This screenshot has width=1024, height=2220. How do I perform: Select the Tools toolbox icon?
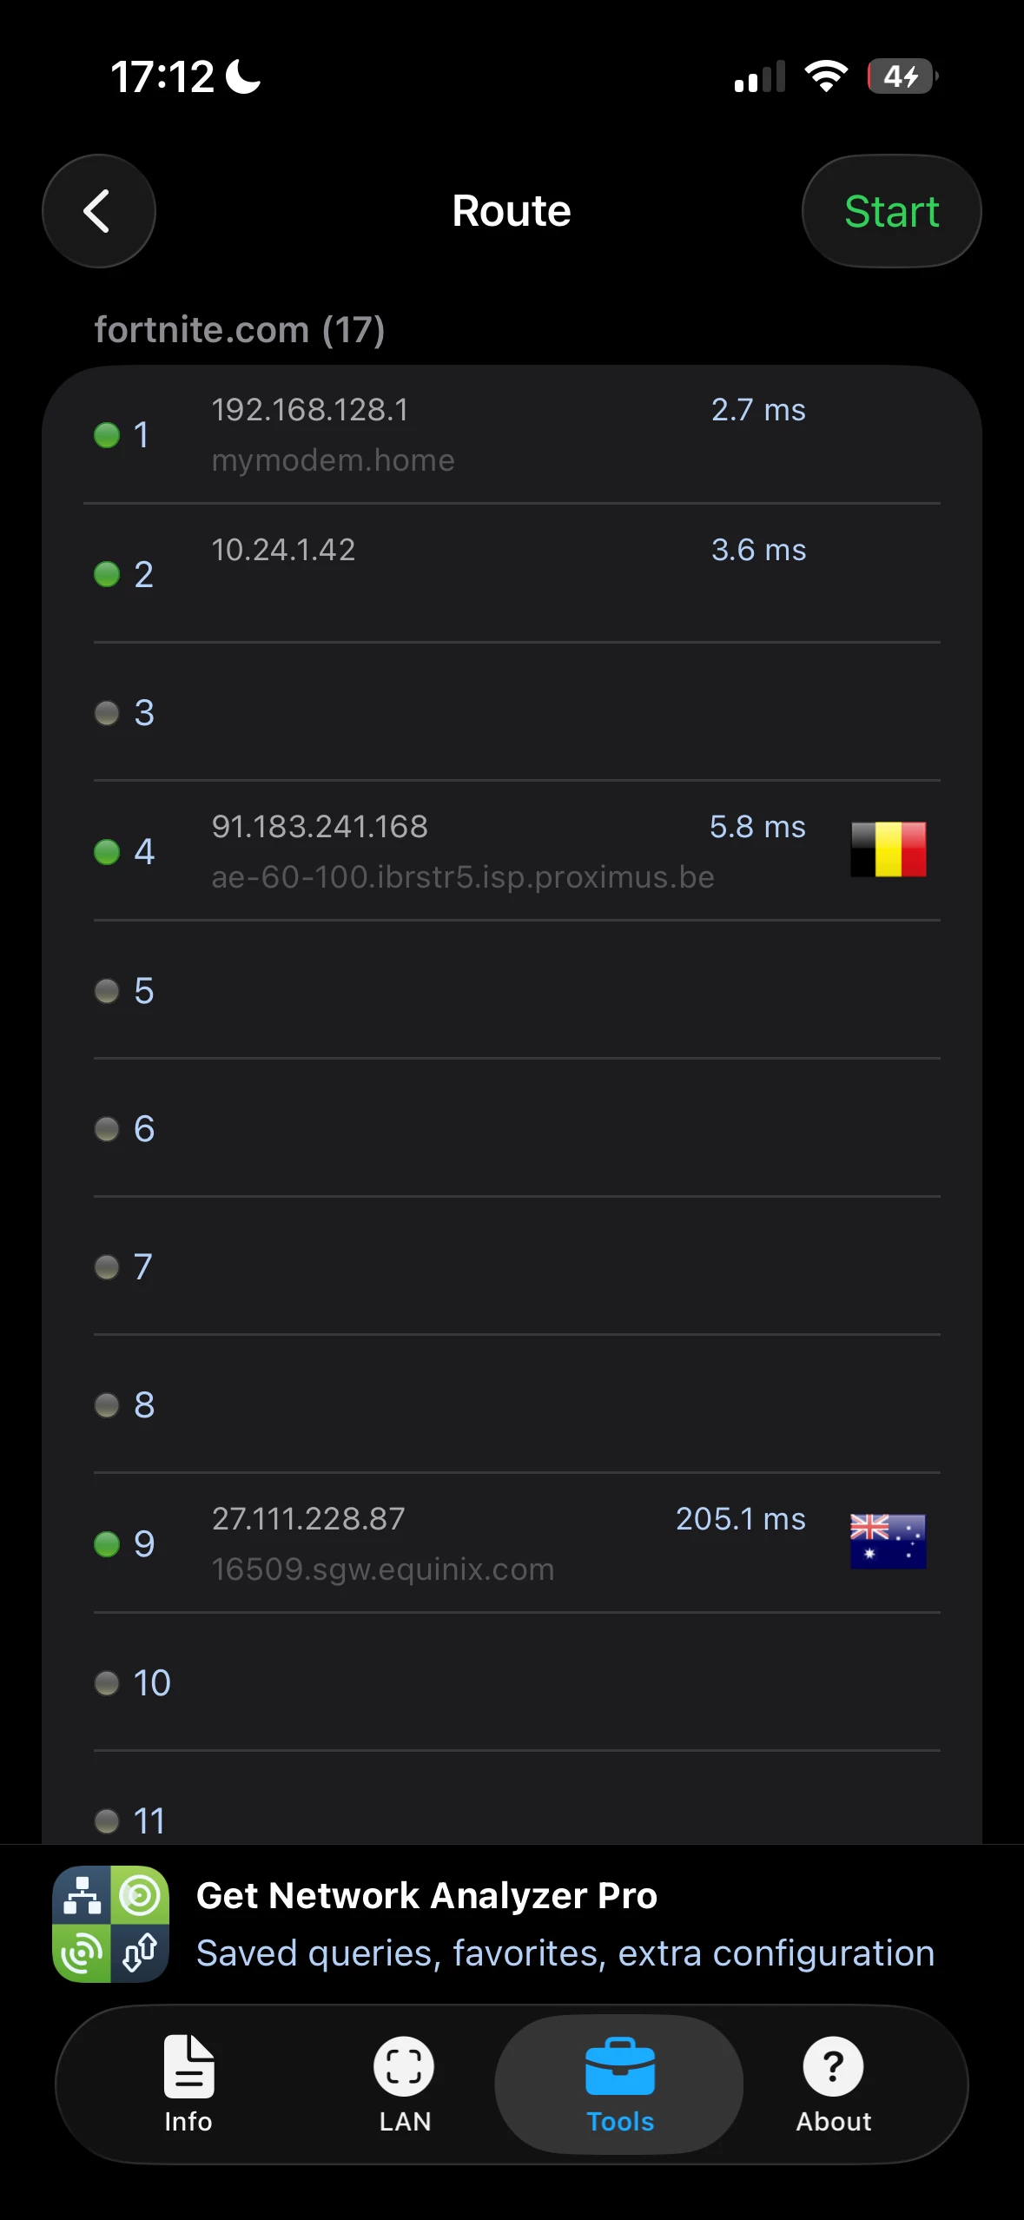(x=620, y=2066)
